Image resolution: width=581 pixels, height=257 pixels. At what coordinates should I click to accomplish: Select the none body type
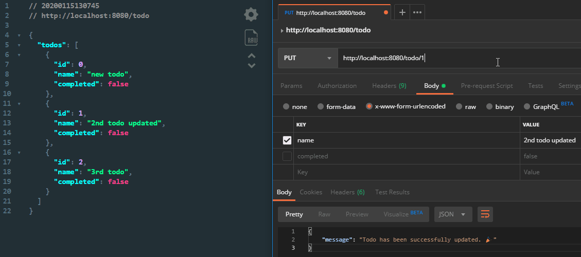coord(286,106)
